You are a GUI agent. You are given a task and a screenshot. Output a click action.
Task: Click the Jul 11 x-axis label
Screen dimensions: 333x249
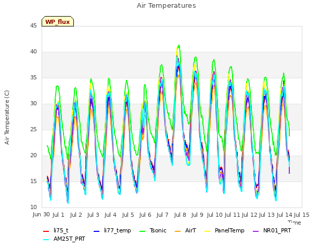[232, 215]
